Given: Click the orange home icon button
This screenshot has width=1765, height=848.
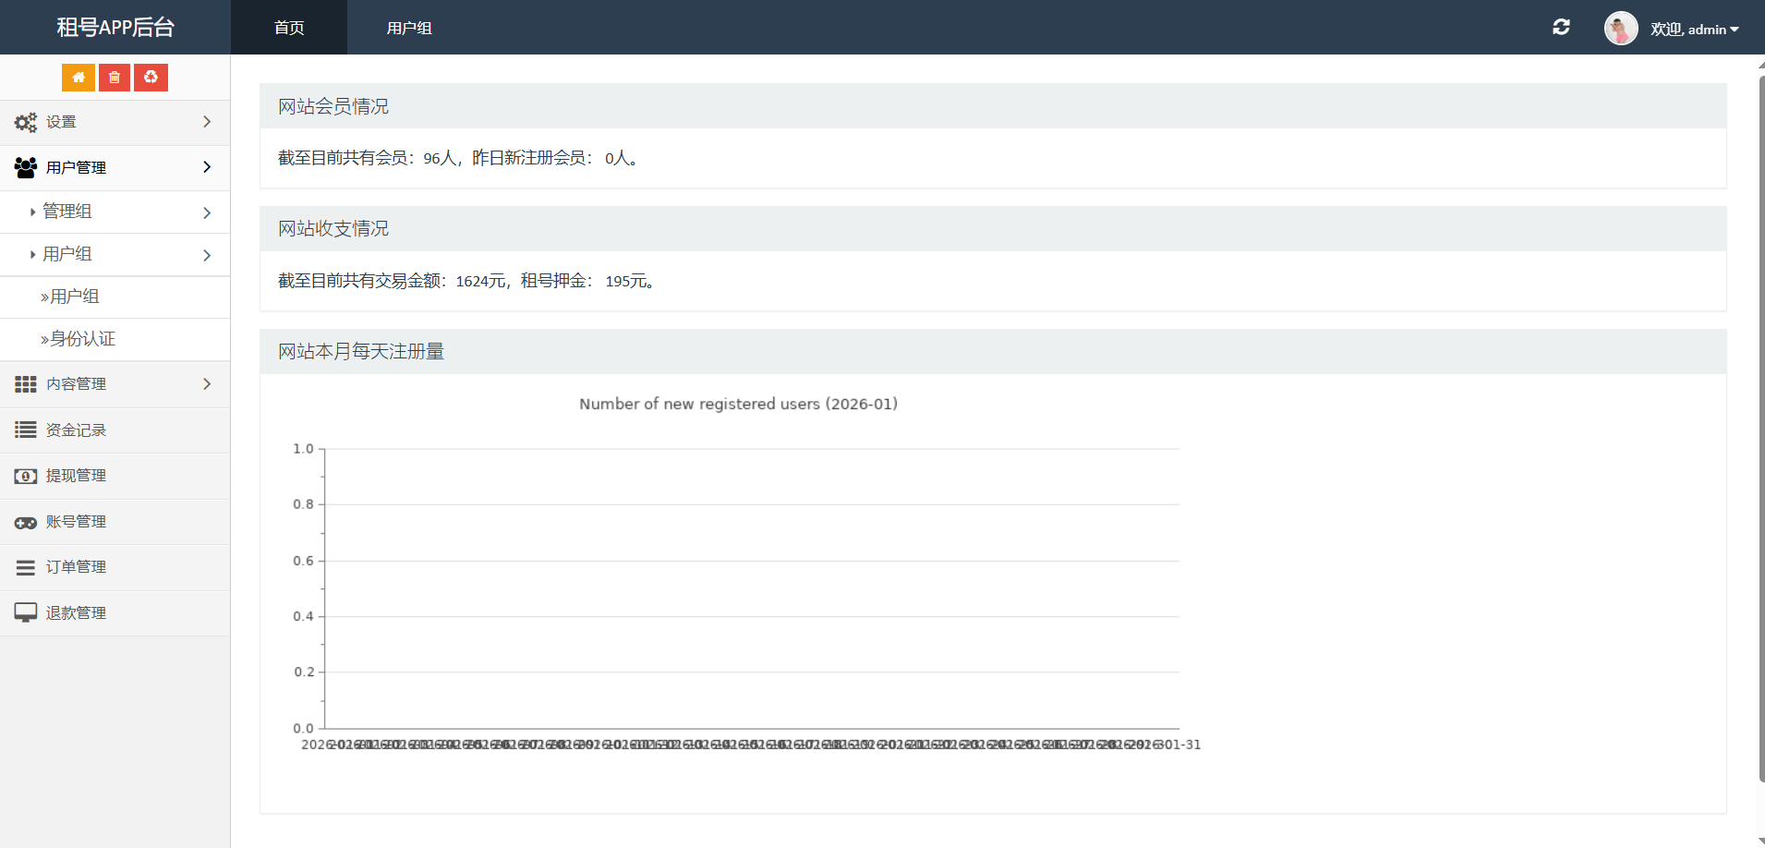Looking at the screenshot, I should (79, 78).
